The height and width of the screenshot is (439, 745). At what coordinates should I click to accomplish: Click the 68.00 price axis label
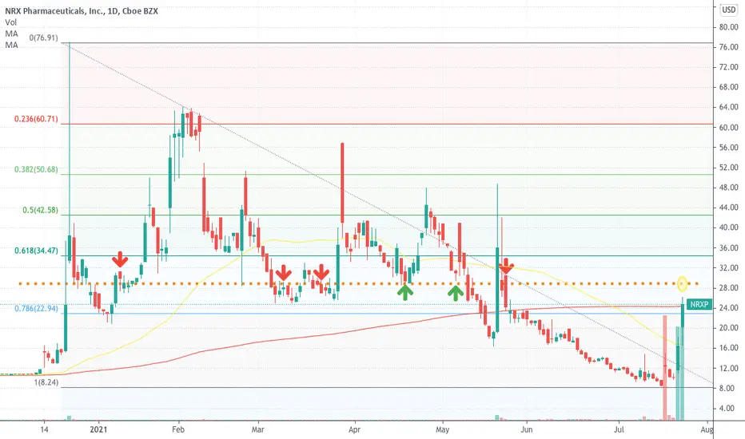tap(728, 87)
